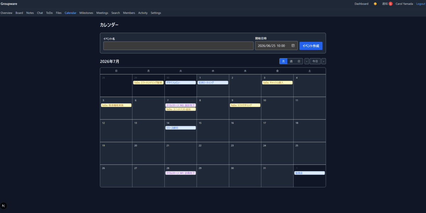Open the Notes tab
This screenshot has height=213, width=426.
click(30, 13)
